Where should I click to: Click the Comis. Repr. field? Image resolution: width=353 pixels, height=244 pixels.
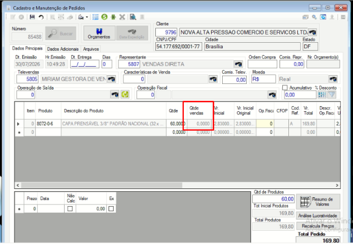pos(292,64)
